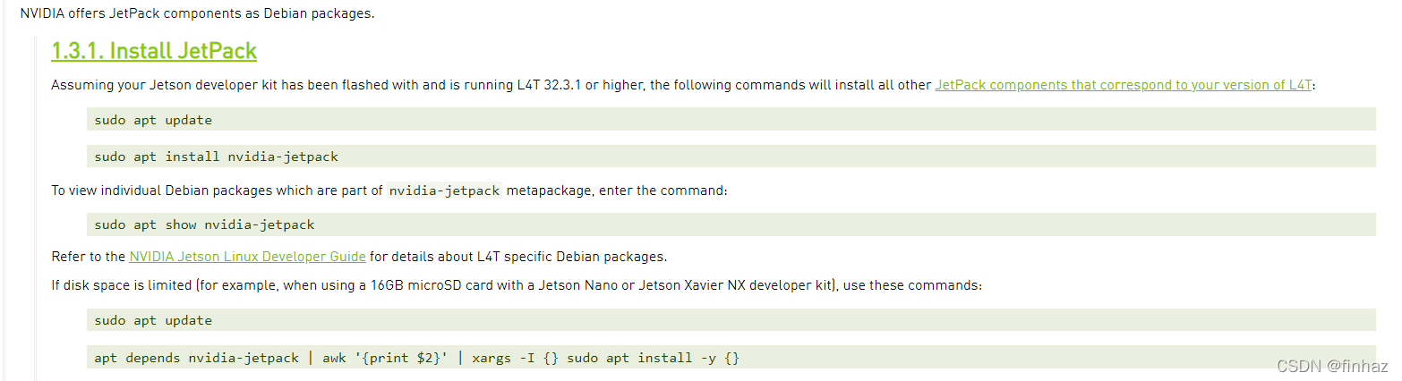This screenshot has width=1402, height=381.
Task: Click 'for details about L4T specific Debian packages'
Action: pyautogui.click(x=518, y=257)
